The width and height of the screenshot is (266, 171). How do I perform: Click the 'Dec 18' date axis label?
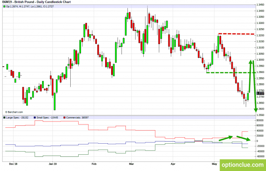click(13, 164)
